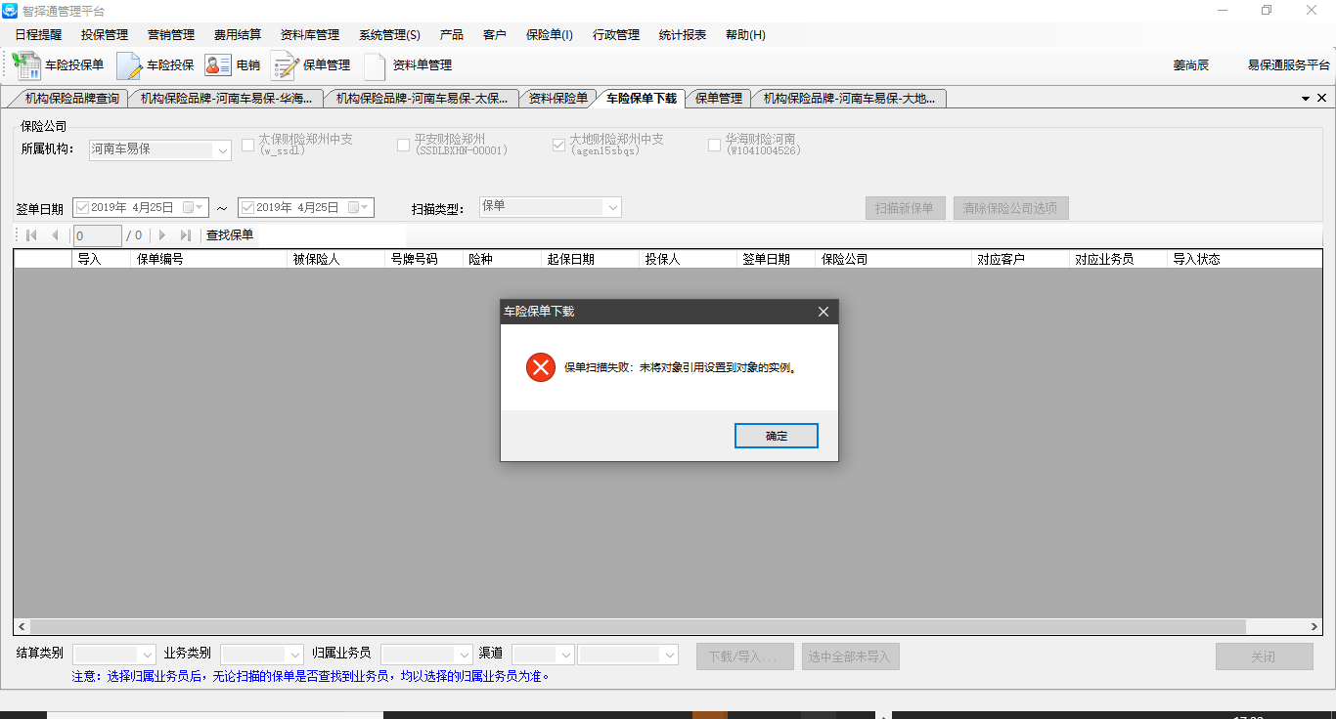The image size is (1336, 719).
Task: Expand the 业务类别 dropdown
Action: tap(294, 655)
